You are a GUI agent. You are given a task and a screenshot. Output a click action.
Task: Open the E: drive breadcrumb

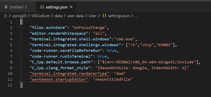[6, 16]
